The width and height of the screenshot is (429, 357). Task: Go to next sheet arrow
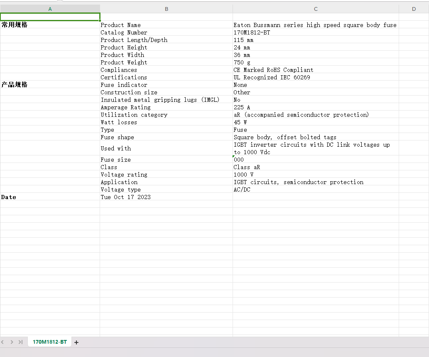12,342
